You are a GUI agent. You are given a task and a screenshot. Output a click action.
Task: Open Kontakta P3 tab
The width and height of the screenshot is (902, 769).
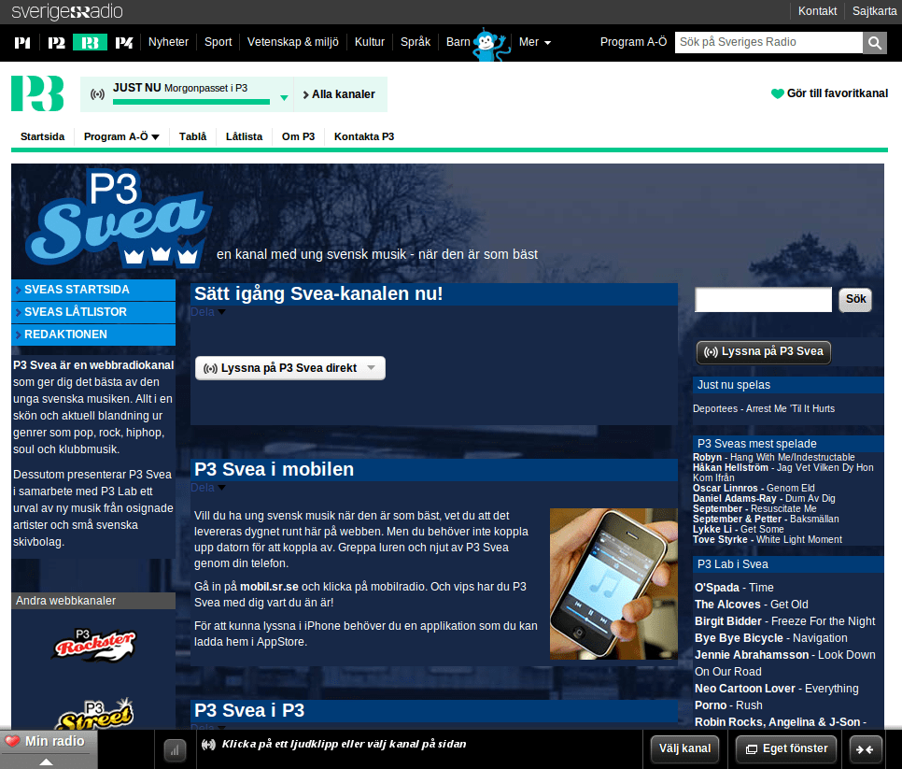point(364,136)
